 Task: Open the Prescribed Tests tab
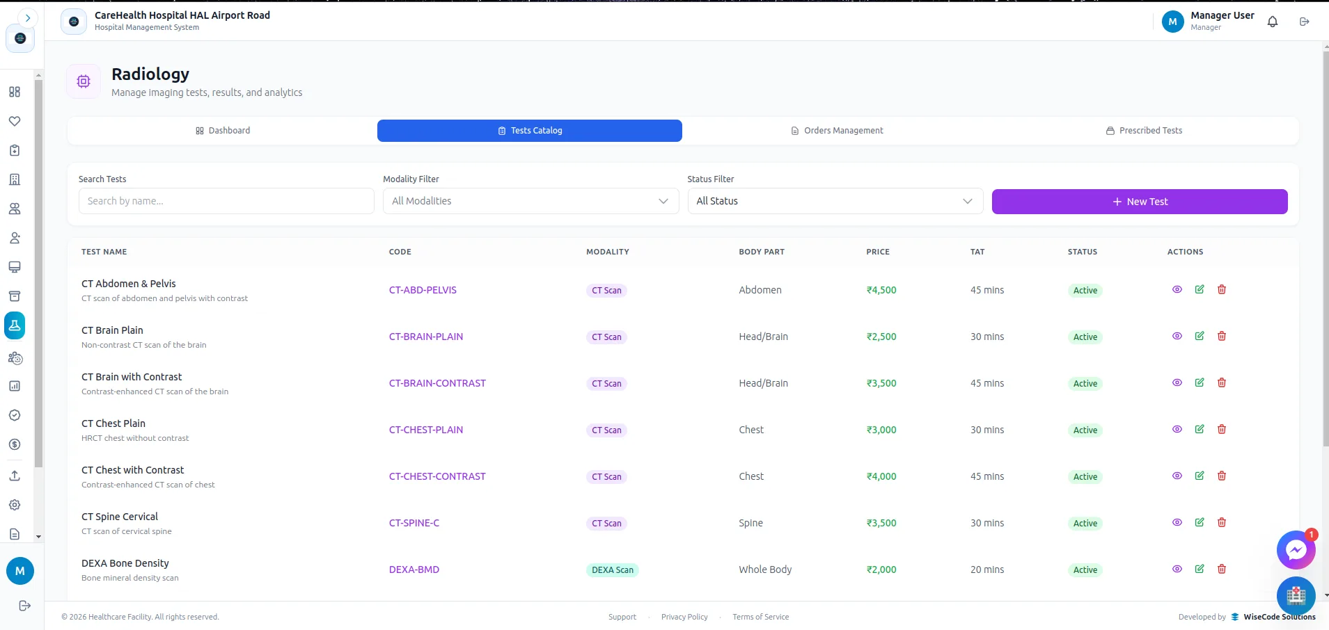(x=1144, y=131)
